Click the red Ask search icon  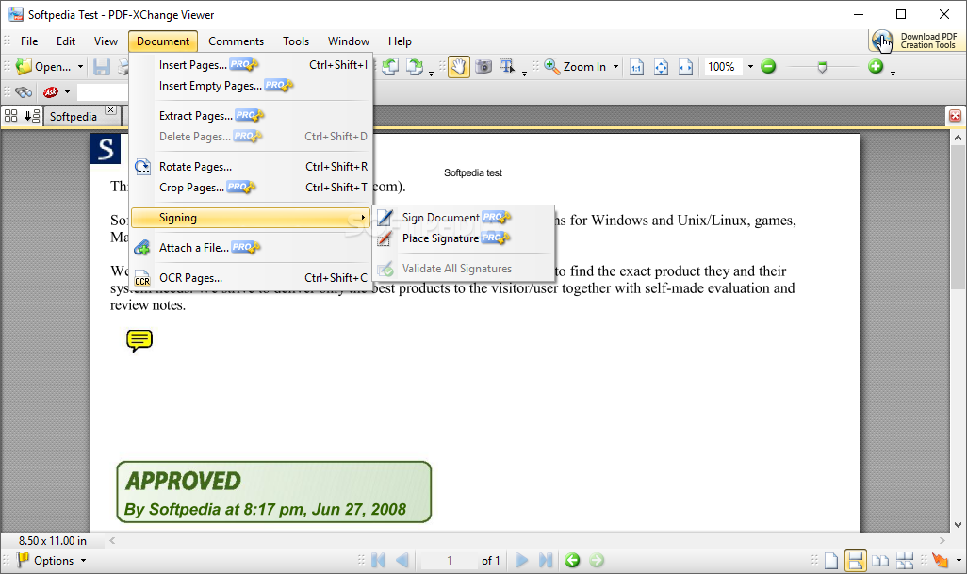coord(51,92)
